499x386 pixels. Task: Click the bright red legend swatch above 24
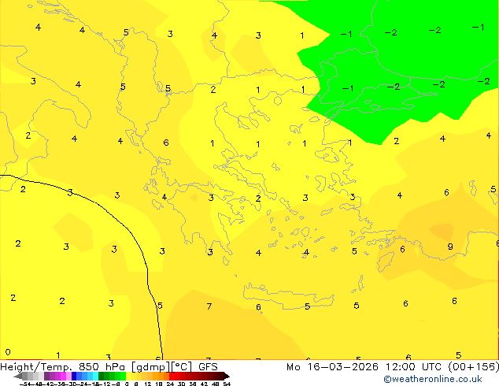(172, 377)
